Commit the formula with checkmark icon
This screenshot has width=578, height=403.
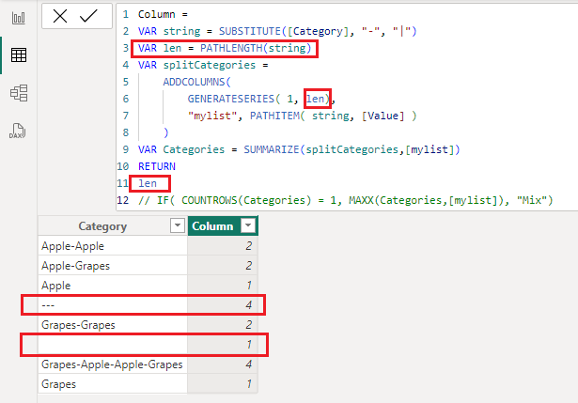(x=88, y=16)
